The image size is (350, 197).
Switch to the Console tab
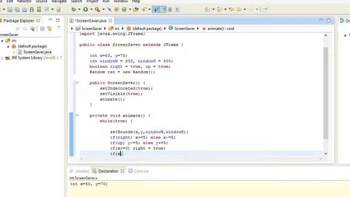pyautogui.click(x=138, y=171)
